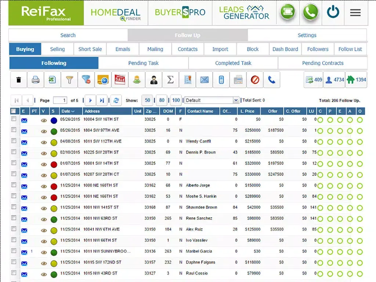The width and height of the screenshot is (376, 282).
Task: Open the funnel filter tool
Action: point(69,80)
